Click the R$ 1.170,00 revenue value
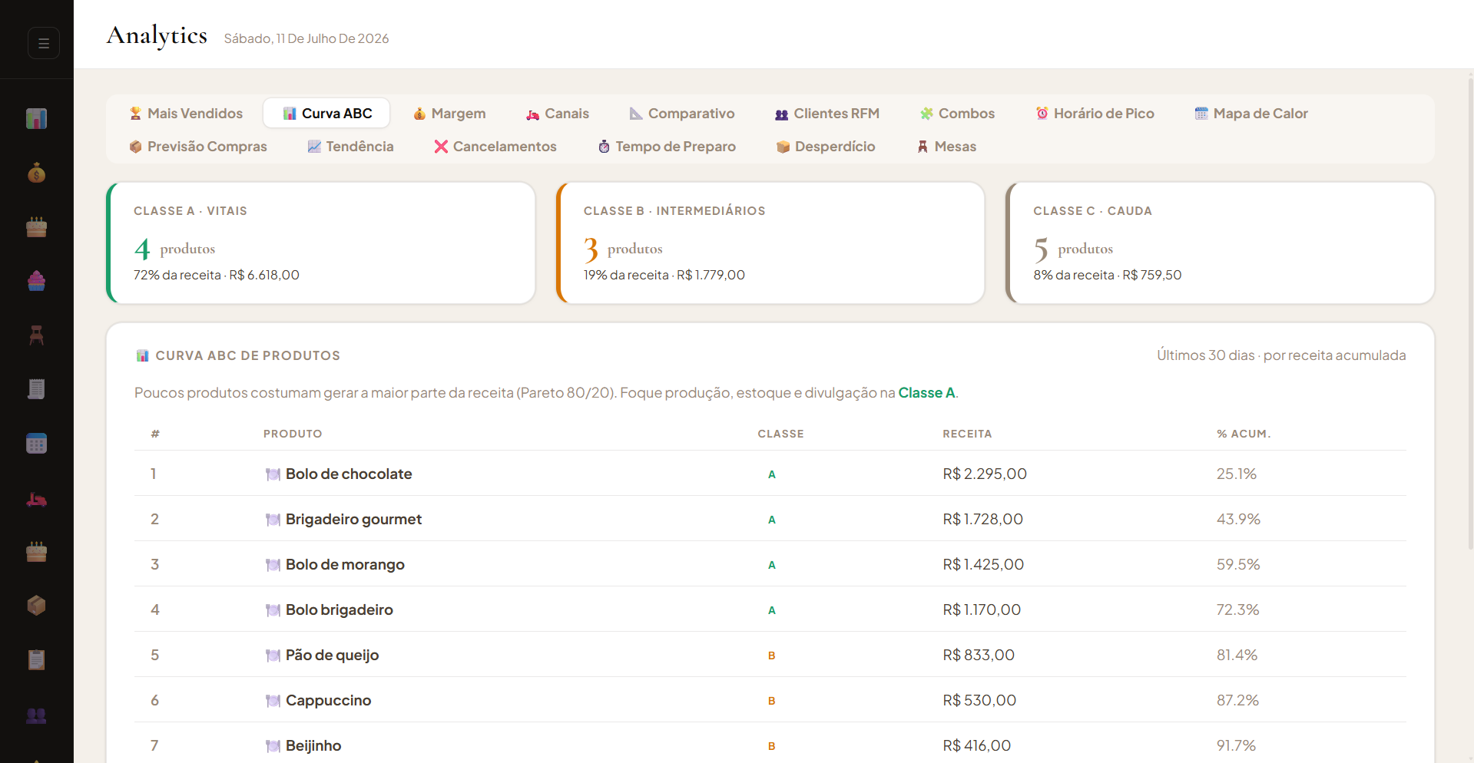The width and height of the screenshot is (1474, 763). pos(982,610)
